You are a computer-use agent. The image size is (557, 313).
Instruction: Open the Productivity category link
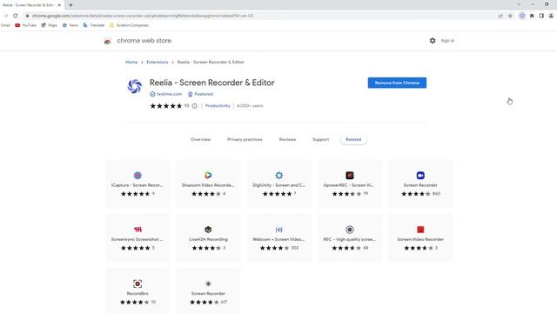point(218,106)
